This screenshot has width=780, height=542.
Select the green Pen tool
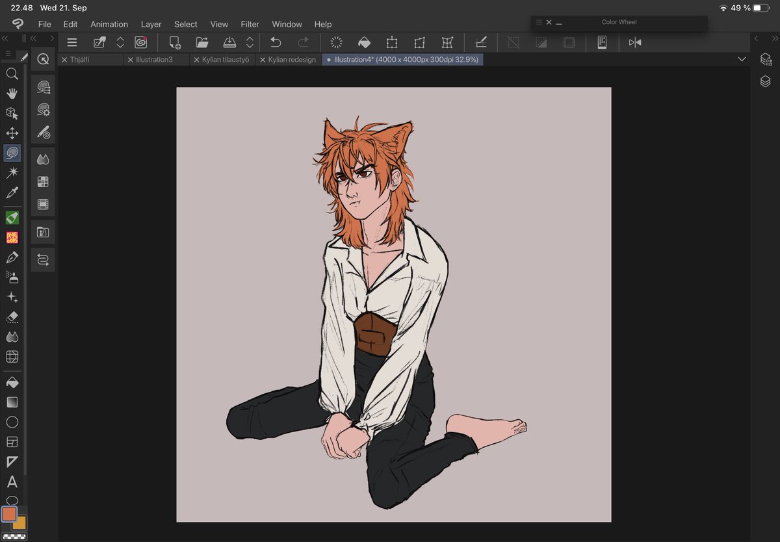[x=12, y=218]
